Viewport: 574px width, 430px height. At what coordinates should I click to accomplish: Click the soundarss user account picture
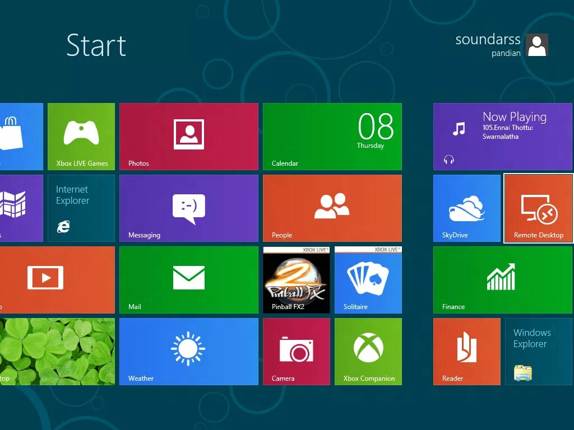pos(537,45)
